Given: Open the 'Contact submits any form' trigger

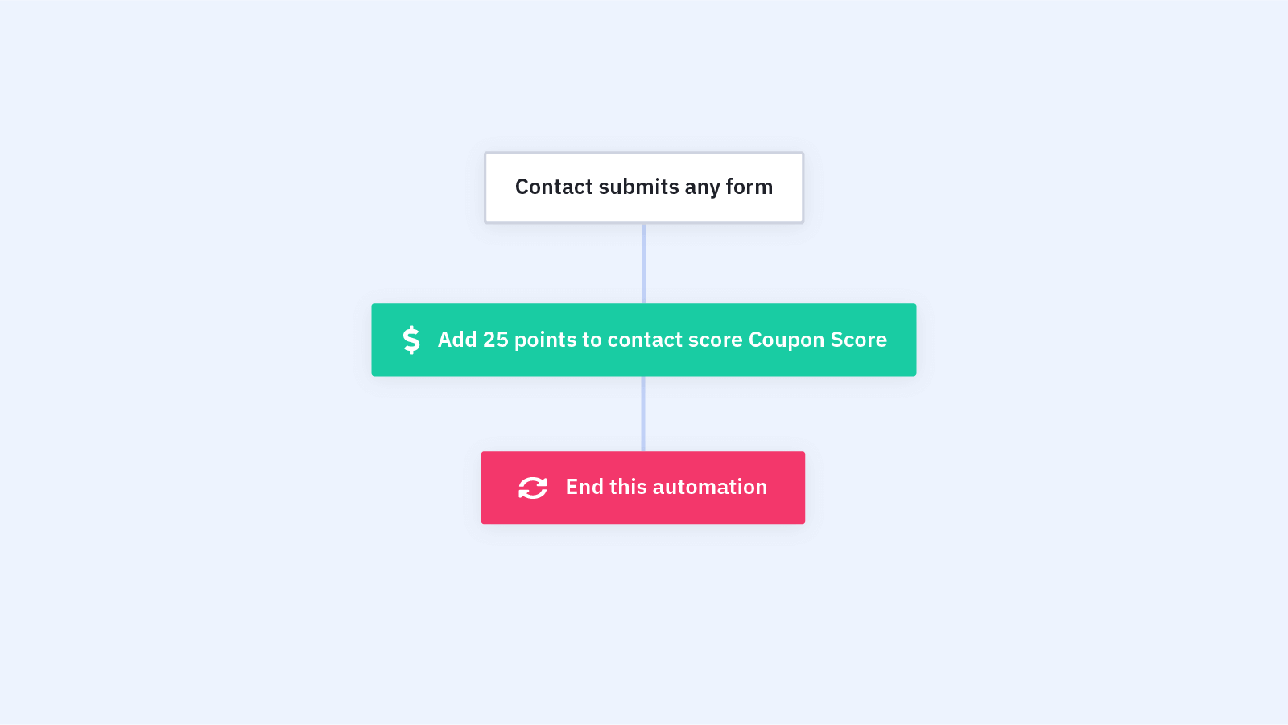Looking at the screenshot, I should [x=644, y=187].
